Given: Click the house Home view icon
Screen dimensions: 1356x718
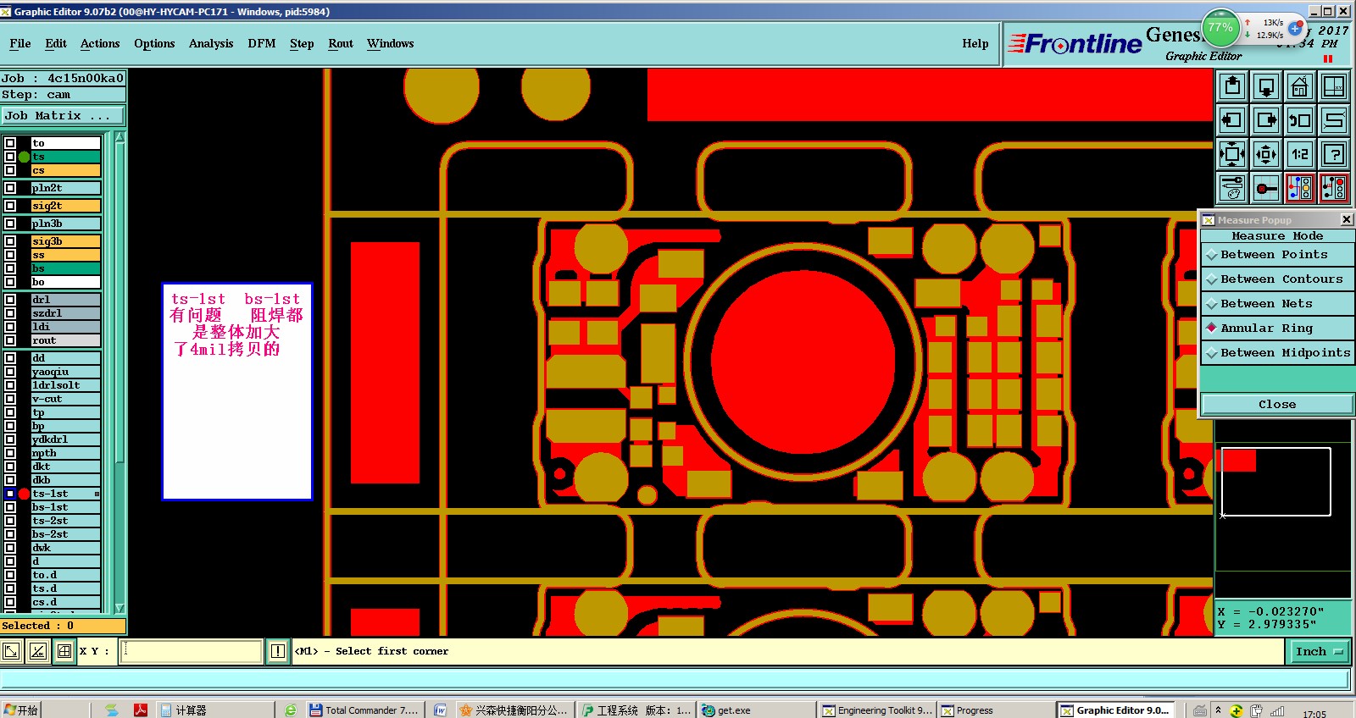Looking at the screenshot, I should coord(1300,86).
